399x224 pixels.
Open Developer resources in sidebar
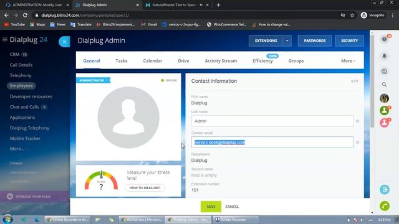(31, 96)
